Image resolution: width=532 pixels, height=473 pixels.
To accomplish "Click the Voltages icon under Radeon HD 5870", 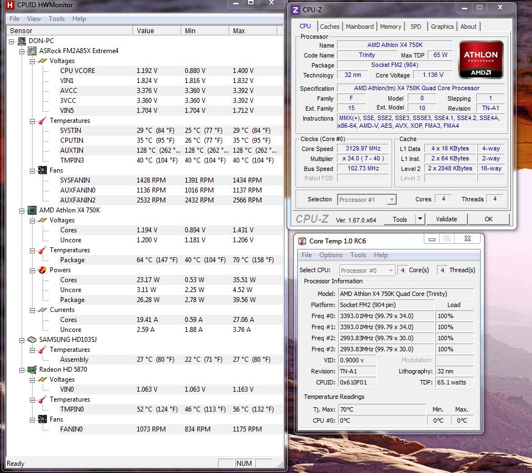I will (43, 380).
